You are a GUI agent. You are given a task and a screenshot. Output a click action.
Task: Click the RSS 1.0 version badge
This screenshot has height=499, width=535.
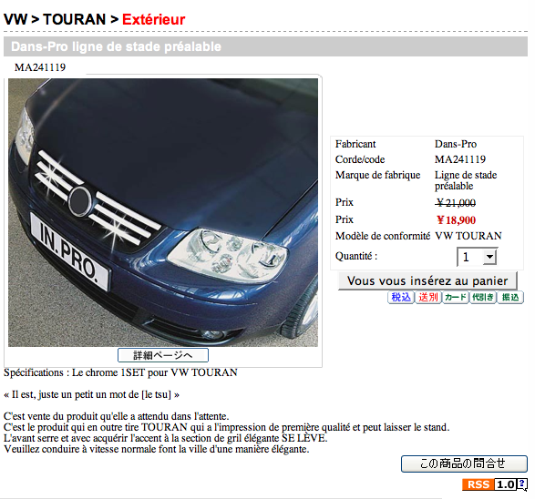pyautogui.click(x=506, y=484)
